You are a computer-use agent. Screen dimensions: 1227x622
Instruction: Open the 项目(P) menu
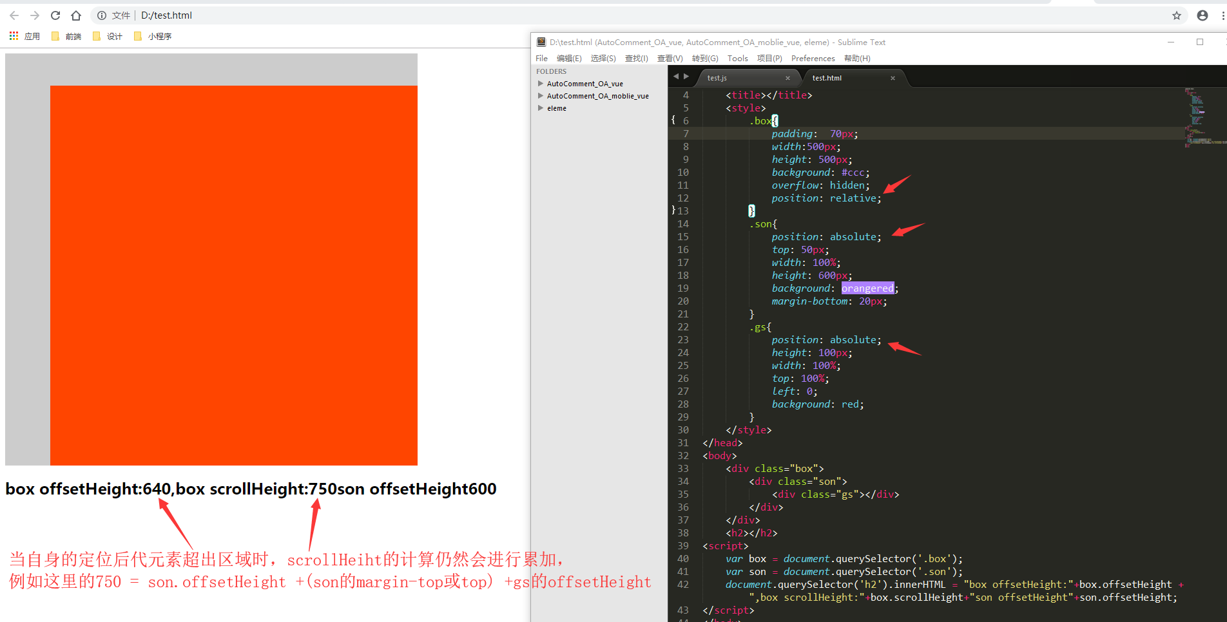click(x=769, y=59)
